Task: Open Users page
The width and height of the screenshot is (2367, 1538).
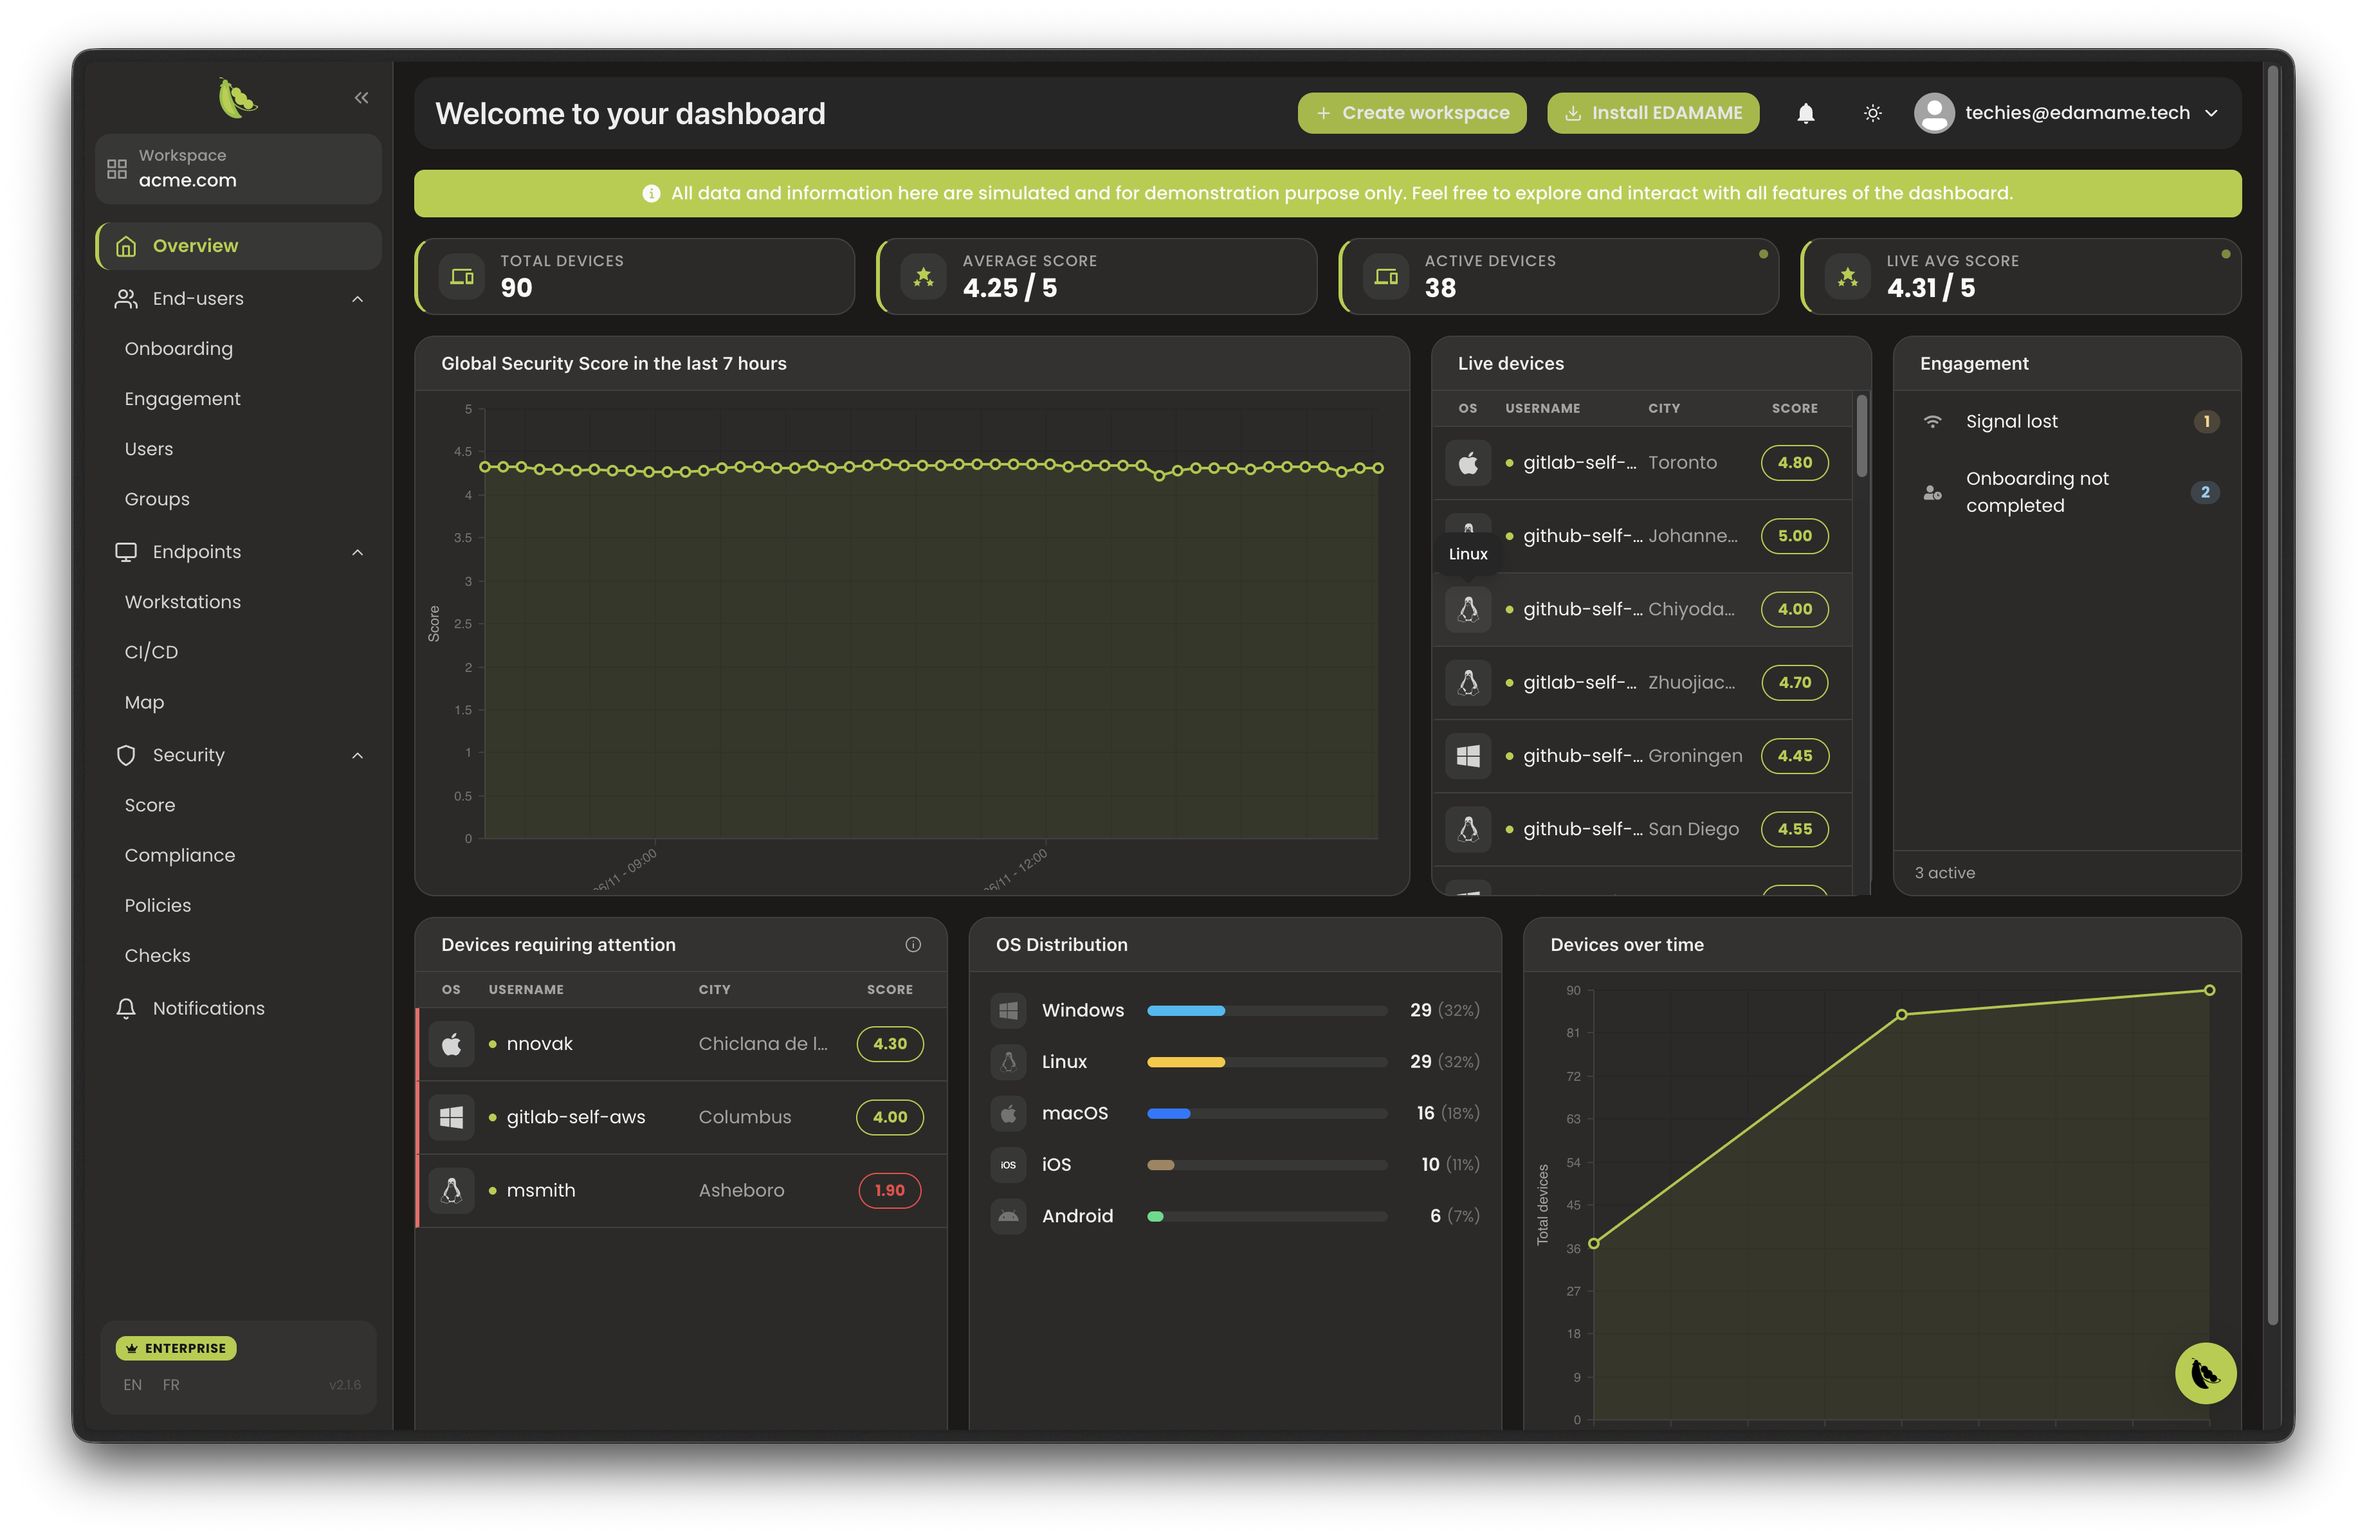Action: pyautogui.click(x=149, y=449)
